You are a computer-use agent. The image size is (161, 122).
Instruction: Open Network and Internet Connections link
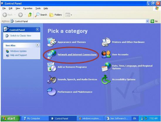pyautogui.click(x=77, y=54)
